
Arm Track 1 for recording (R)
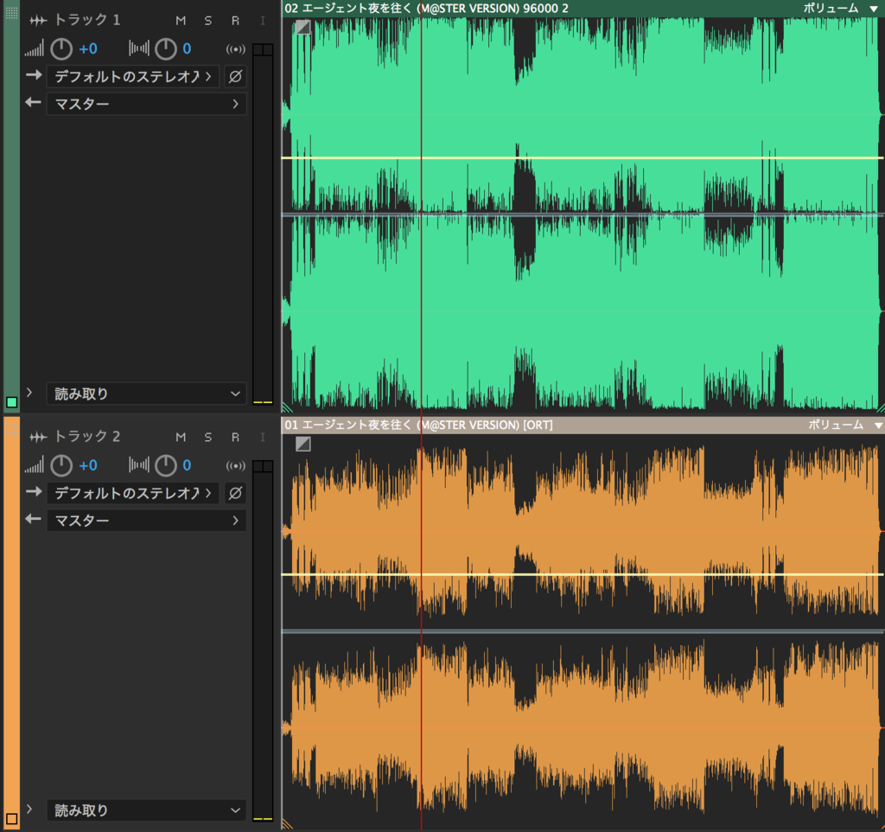tap(235, 21)
